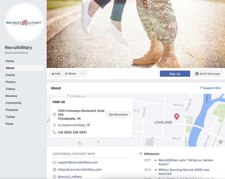Share the RecruitMilitary page
The height and width of the screenshot is (179, 225).
[70, 74]
